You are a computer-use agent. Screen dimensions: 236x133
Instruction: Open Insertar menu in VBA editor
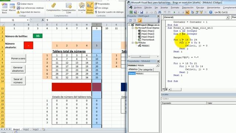tap(164, 7)
